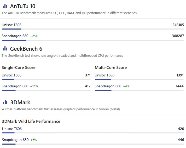Open Unisoc T606 under 3DMark Wild Life

(12, 129)
